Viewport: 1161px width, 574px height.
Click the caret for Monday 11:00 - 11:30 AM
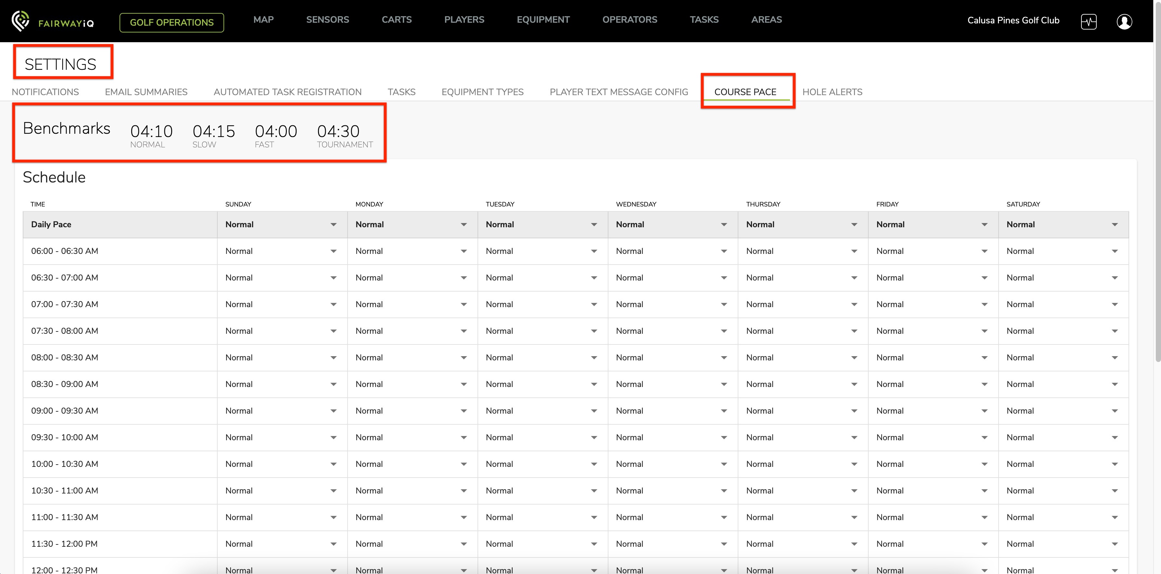pos(464,517)
